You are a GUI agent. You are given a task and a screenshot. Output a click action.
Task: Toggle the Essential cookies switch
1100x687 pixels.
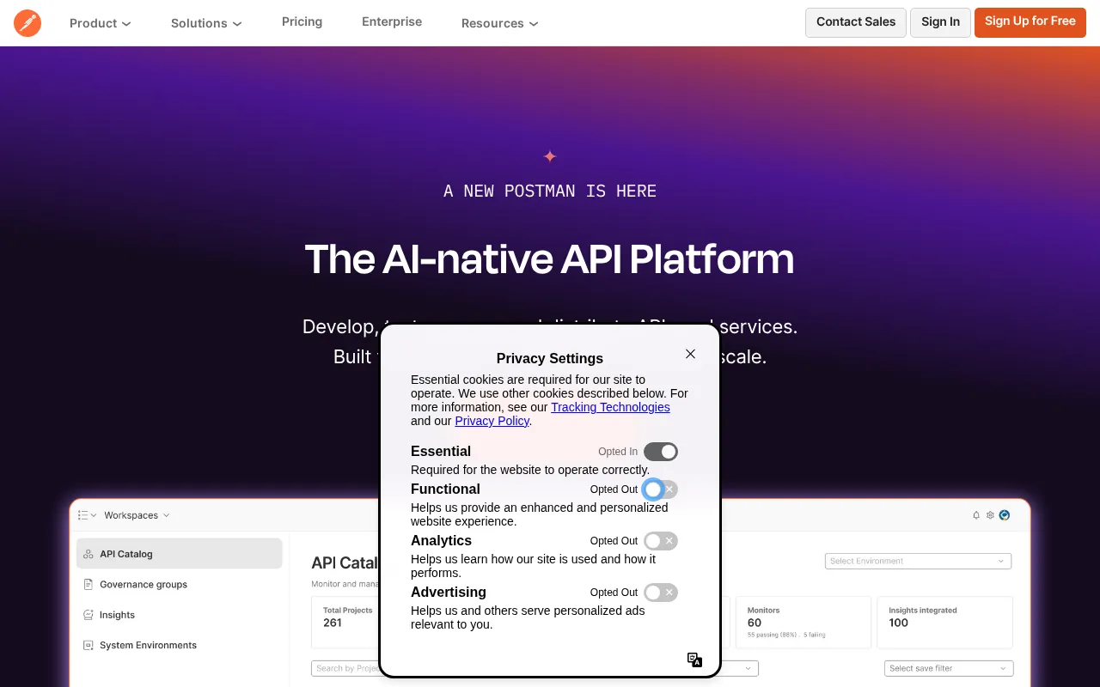(661, 452)
